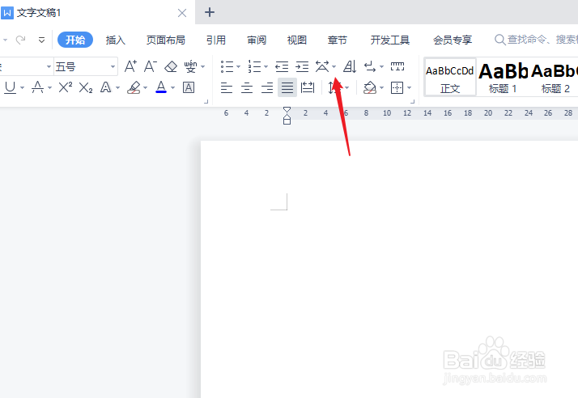Open the 引用 tab
Image resolution: width=578 pixels, height=398 pixels.
click(216, 40)
